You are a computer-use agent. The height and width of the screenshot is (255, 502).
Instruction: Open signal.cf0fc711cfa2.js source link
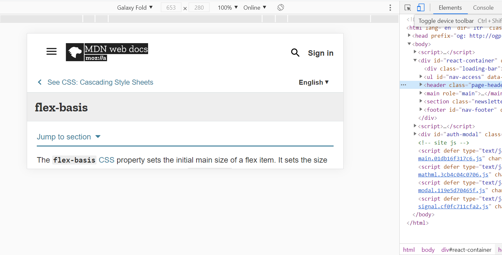click(453, 206)
